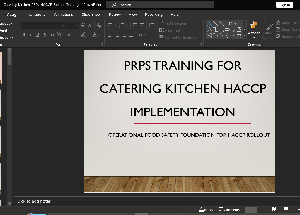Switch to Reading View
Screen dimensions: 300x215
(274, 209)
